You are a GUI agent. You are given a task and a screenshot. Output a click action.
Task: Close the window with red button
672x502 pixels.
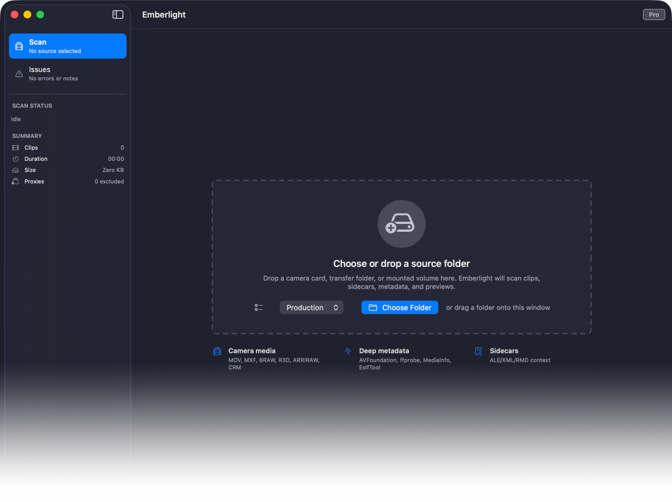pyautogui.click(x=15, y=15)
